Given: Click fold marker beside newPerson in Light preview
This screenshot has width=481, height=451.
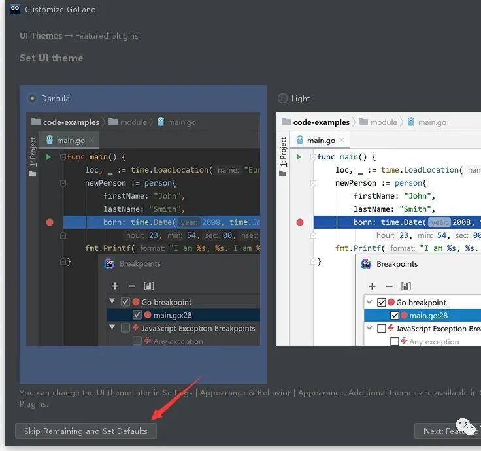Looking at the screenshot, I should [x=313, y=183].
